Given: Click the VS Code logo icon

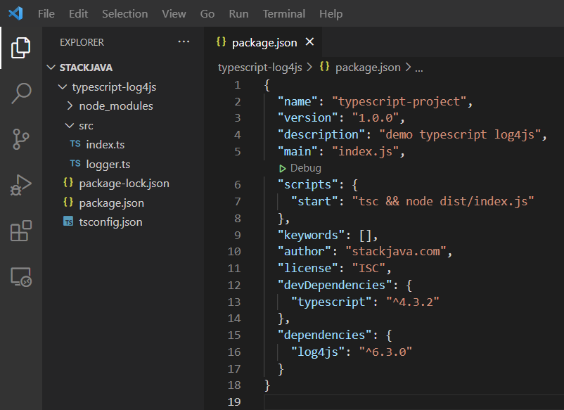Looking at the screenshot, I should click(16, 13).
